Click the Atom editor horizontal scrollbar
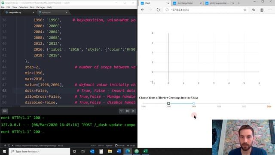 (x=57, y=106)
